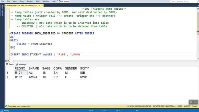Select the ALI cell
The image size is (199, 112).
(x=34, y=73)
